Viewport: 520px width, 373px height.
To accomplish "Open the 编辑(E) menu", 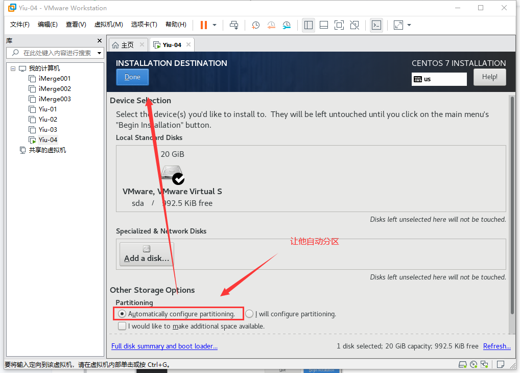I will pos(48,25).
